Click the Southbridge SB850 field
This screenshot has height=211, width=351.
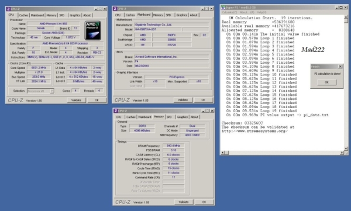click(171, 40)
